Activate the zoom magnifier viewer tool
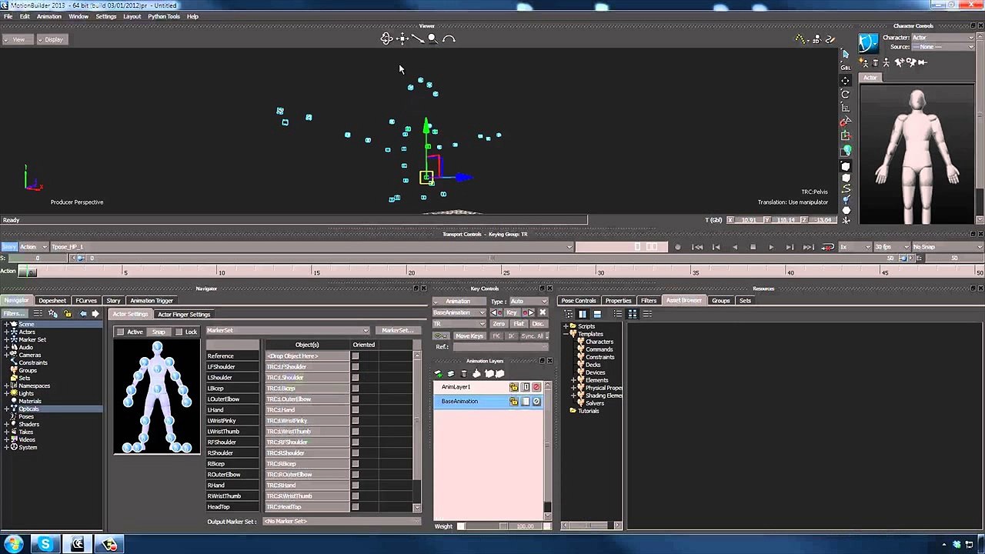Image resolution: width=985 pixels, height=554 pixels. [x=432, y=38]
